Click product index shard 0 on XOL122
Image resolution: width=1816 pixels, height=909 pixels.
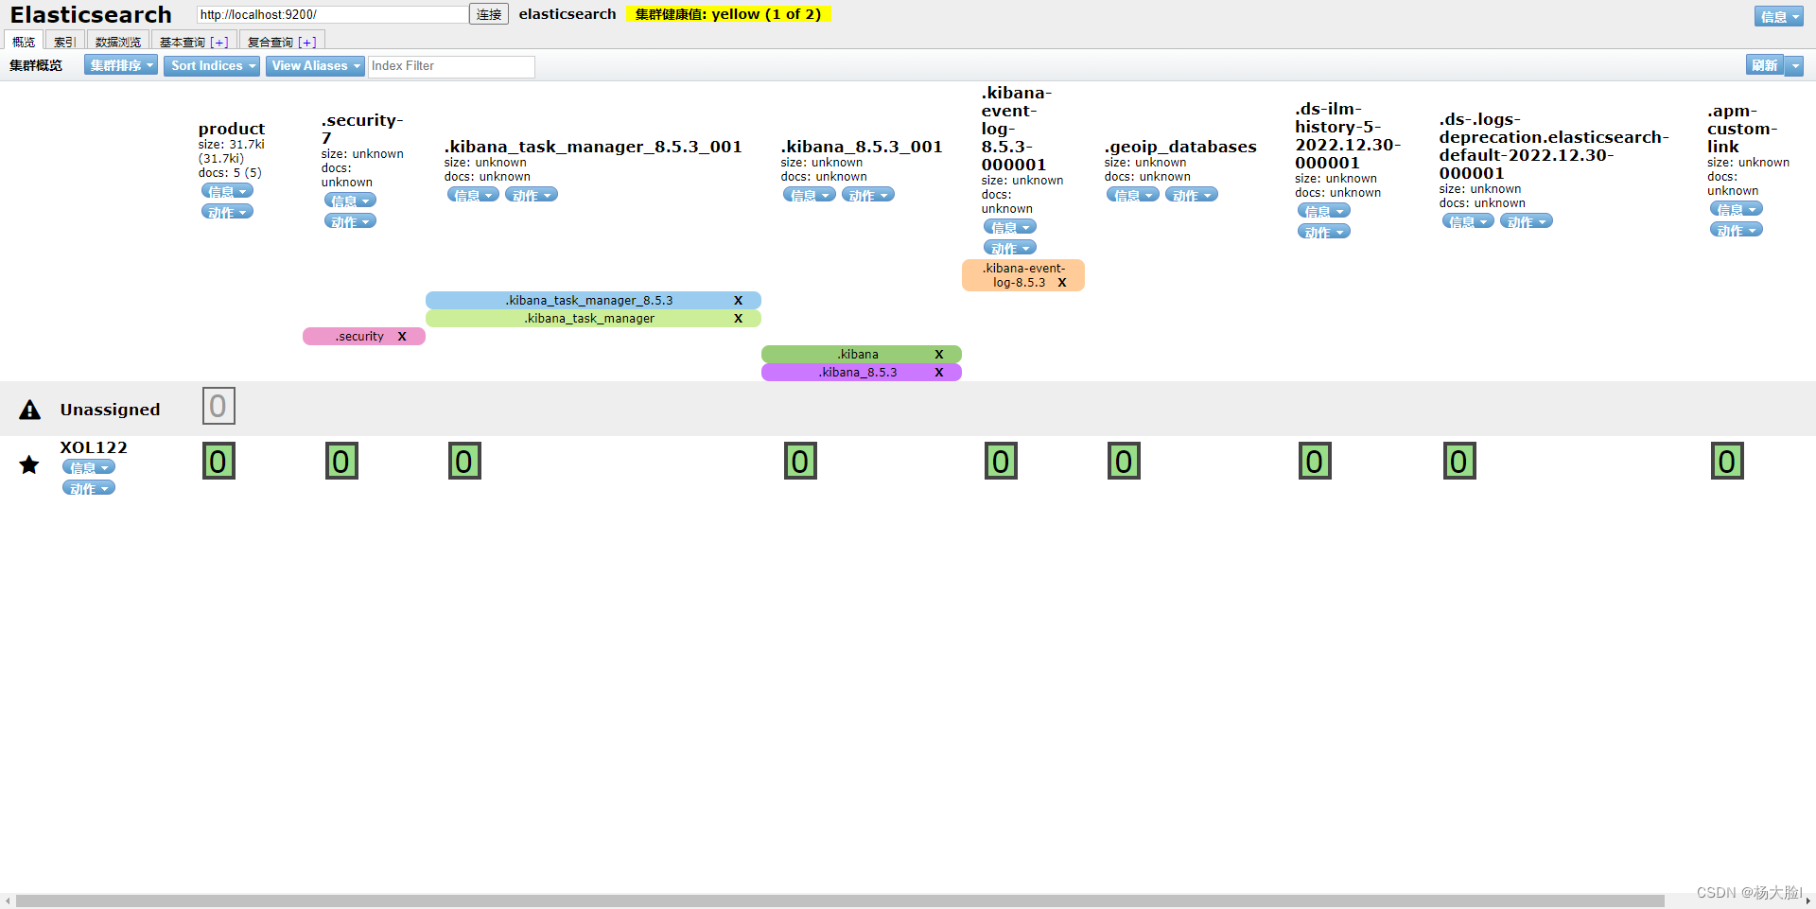[x=218, y=462]
